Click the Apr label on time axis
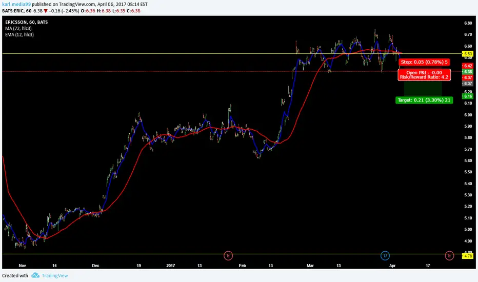 (x=392, y=266)
